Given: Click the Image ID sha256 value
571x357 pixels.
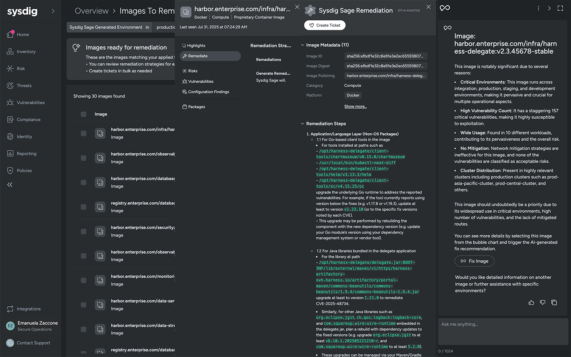Looking at the screenshot, I should pyautogui.click(x=385, y=56).
